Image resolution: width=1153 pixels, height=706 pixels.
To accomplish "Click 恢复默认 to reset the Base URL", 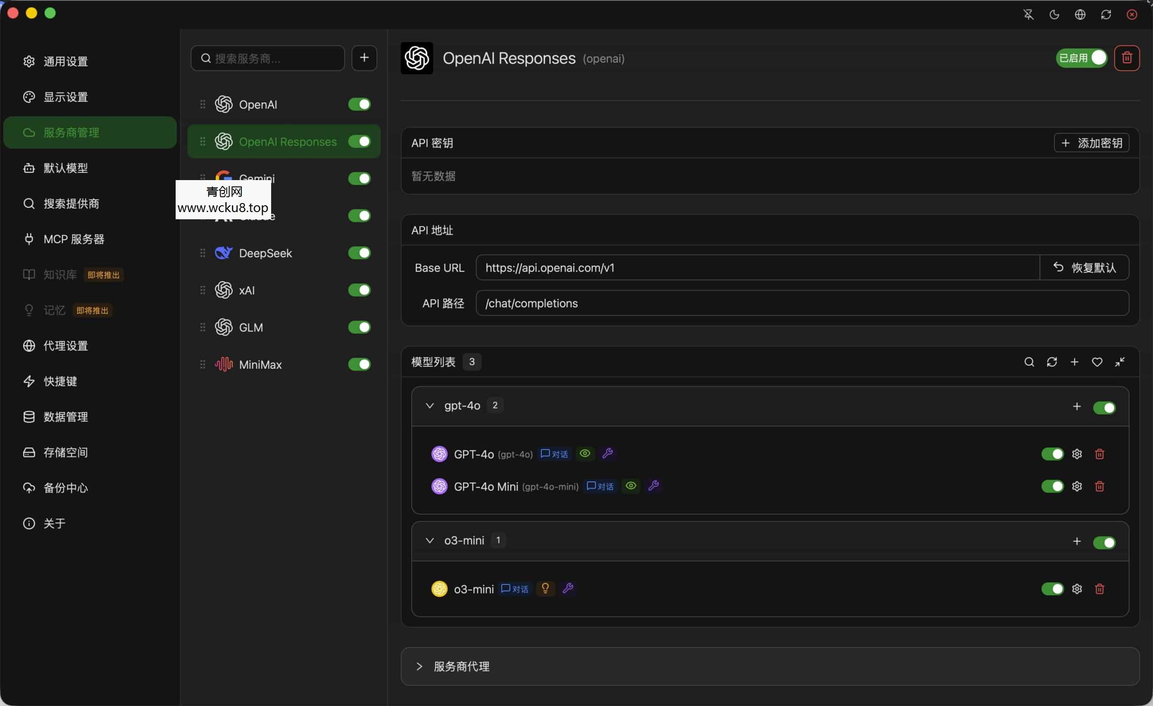I will (x=1084, y=267).
